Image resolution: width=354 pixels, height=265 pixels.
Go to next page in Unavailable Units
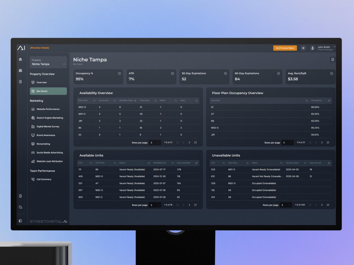click(322, 205)
